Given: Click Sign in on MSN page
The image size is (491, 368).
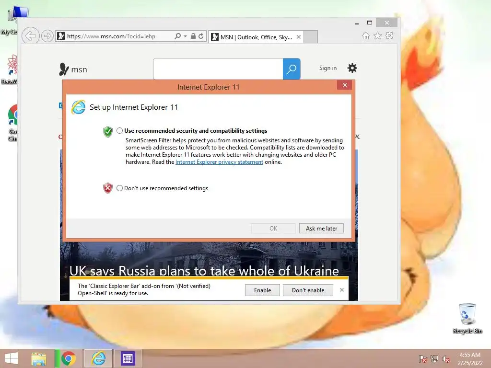Looking at the screenshot, I should [328, 68].
